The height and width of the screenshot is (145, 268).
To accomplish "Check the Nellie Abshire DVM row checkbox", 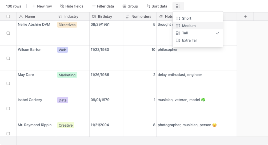I will [8, 33].
